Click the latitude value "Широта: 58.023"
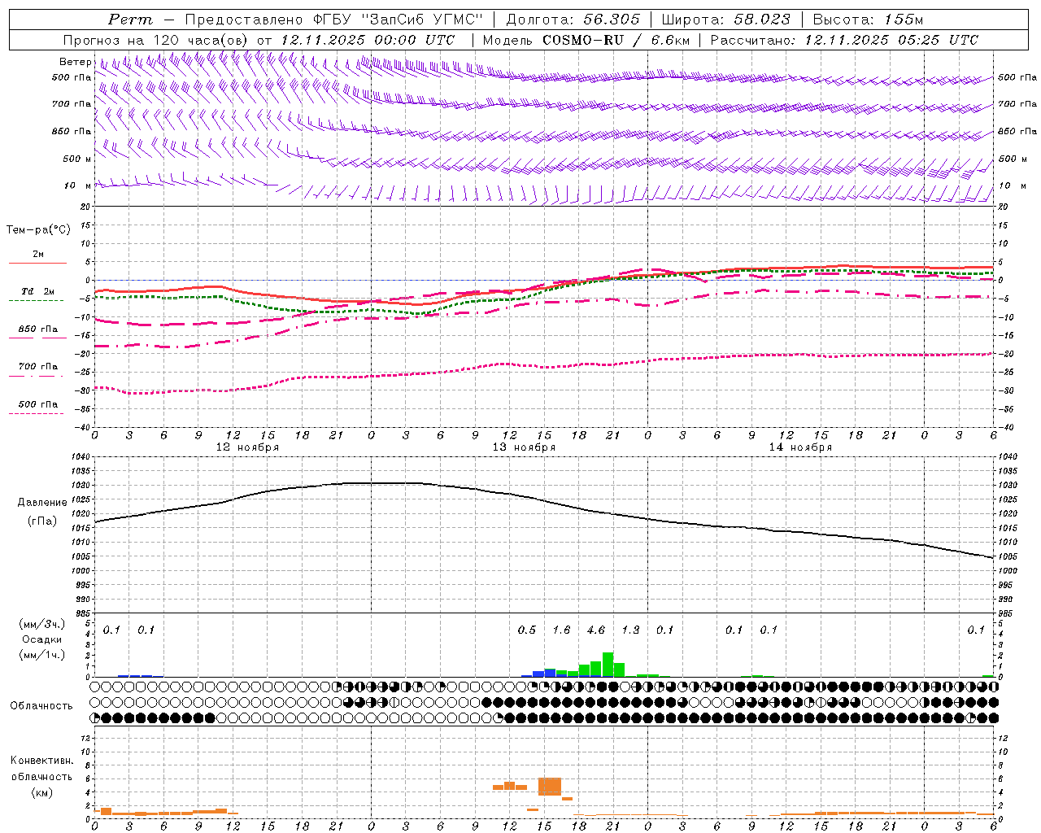 coord(725,20)
